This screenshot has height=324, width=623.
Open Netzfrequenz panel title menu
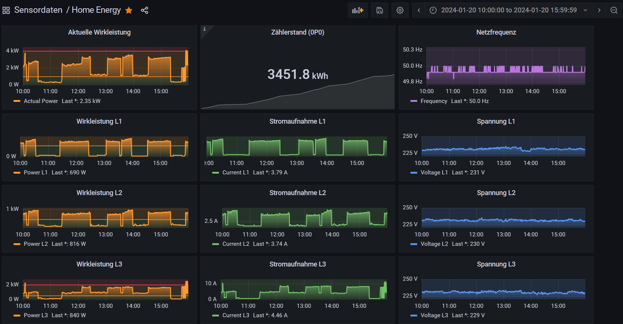click(x=496, y=32)
